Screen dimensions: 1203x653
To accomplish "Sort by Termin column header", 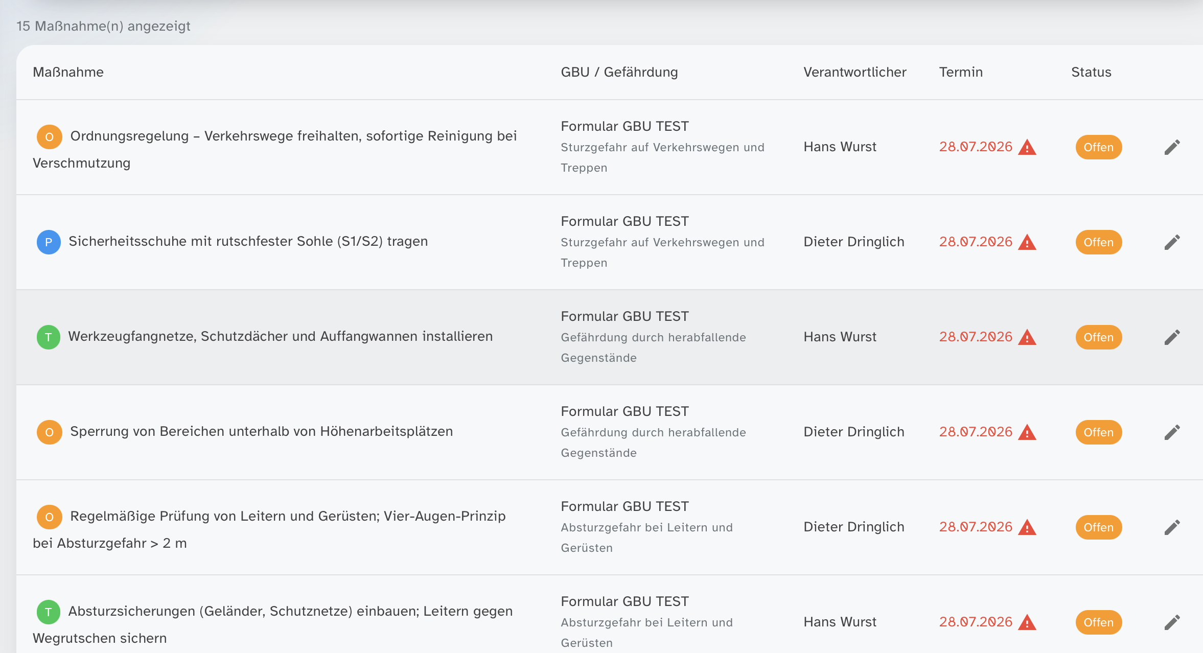I will tap(961, 72).
